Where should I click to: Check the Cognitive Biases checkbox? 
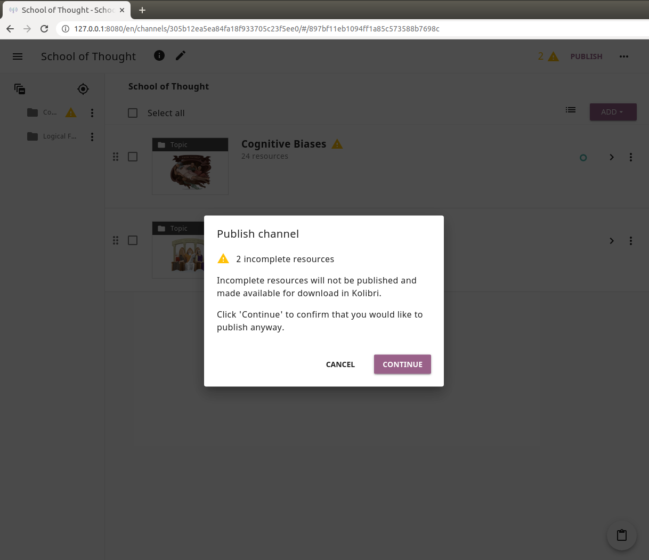133,157
